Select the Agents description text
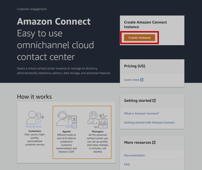 click(x=66, y=143)
